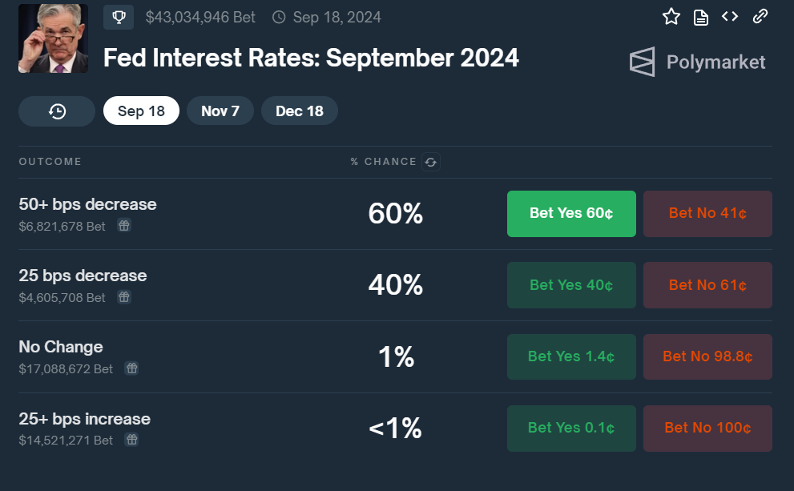Copy link with the chain icon
Viewport: 794px width, 491px height.
pyautogui.click(x=760, y=17)
